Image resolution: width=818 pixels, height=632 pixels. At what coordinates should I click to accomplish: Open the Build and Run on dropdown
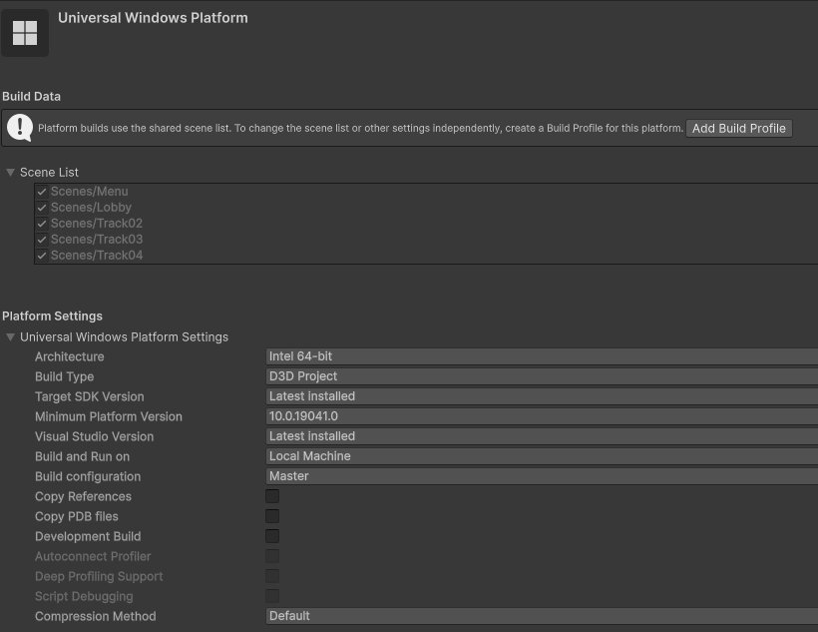[542, 456]
